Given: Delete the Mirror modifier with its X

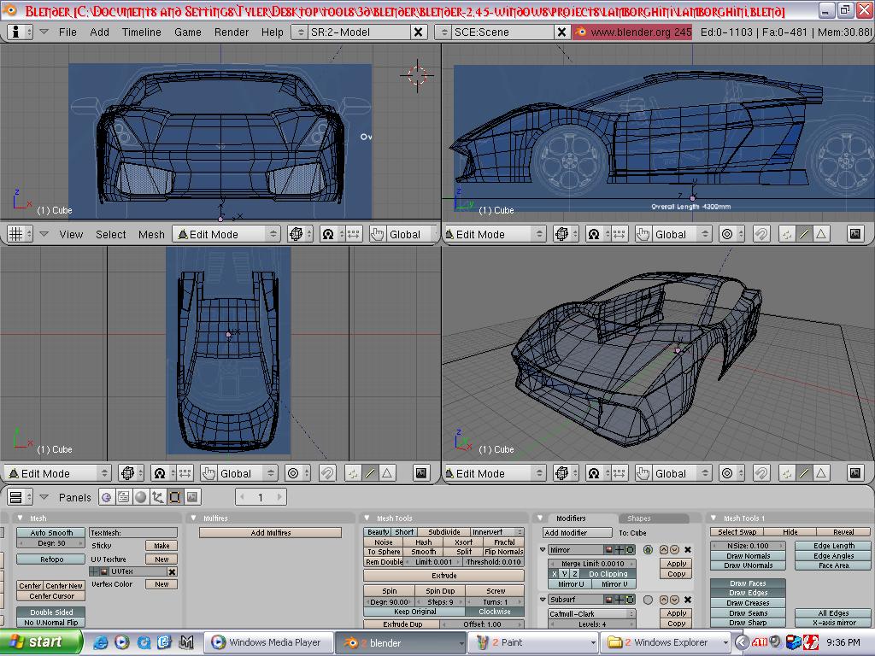Looking at the screenshot, I should 688,549.
